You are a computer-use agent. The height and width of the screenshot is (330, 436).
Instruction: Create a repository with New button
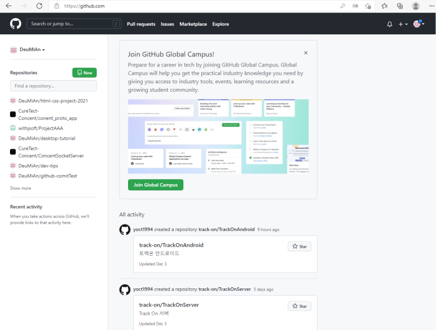pyautogui.click(x=85, y=73)
